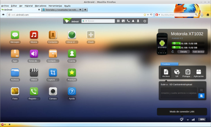The width and height of the screenshot is (211, 127).
Task: Open the Archivo menu
Action: click(5, 6)
